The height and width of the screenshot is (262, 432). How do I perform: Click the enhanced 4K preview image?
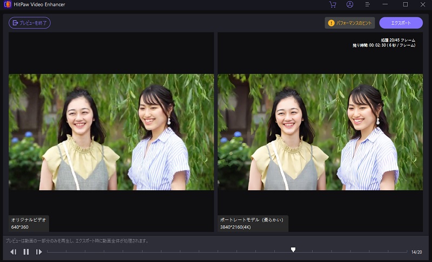coord(320,132)
